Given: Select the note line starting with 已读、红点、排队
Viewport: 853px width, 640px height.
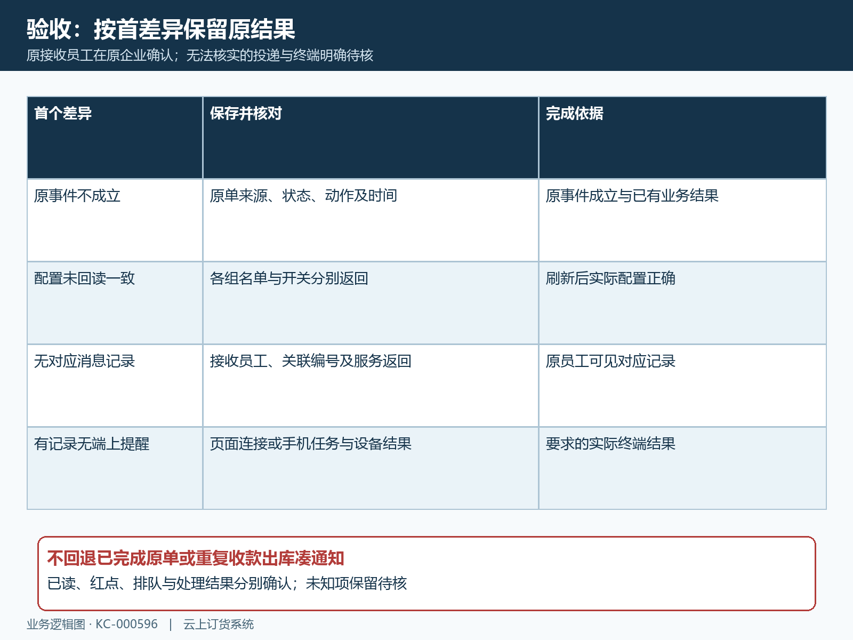Looking at the screenshot, I should [227, 583].
